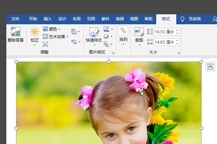Viewport: 217px width, 144px height.
Task: Click the Change Picture icon
Action: coord(74,32)
